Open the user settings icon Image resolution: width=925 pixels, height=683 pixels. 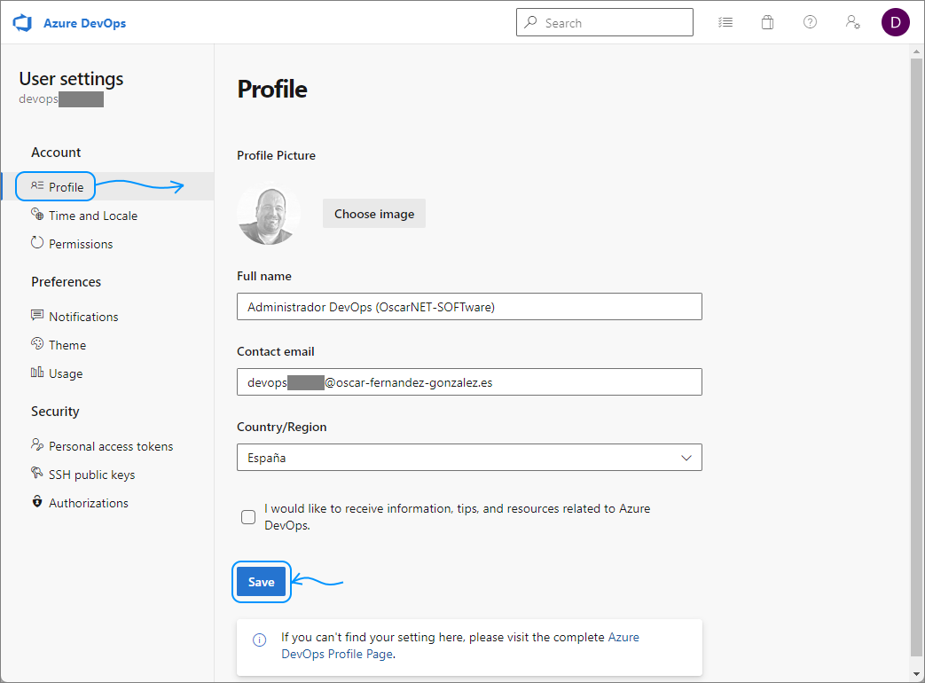pos(852,22)
